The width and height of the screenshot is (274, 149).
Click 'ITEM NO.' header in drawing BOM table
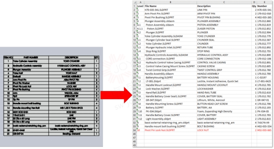click(8, 57)
